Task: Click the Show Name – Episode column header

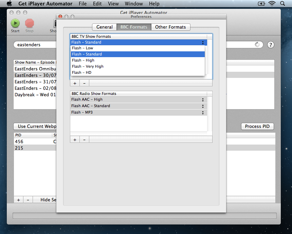Action: click(x=35, y=62)
